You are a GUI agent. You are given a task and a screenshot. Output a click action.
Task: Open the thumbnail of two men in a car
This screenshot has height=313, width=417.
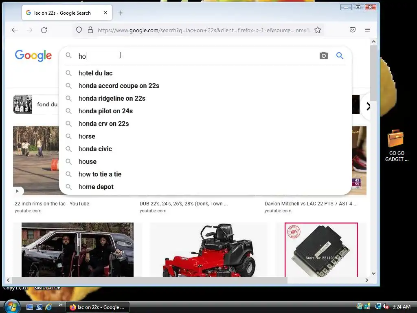tap(77, 250)
